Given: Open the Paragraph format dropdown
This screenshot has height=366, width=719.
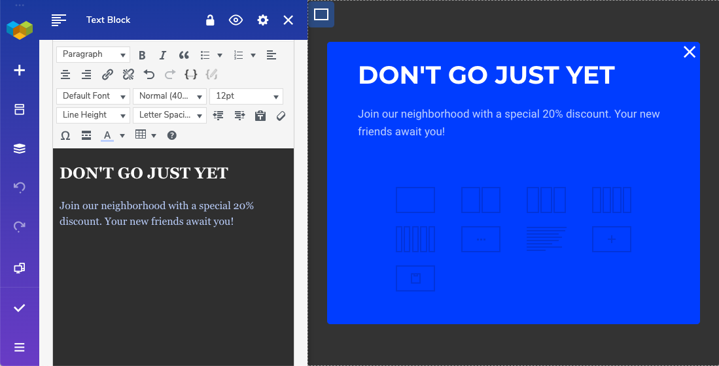Looking at the screenshot, I should (93, 55).
